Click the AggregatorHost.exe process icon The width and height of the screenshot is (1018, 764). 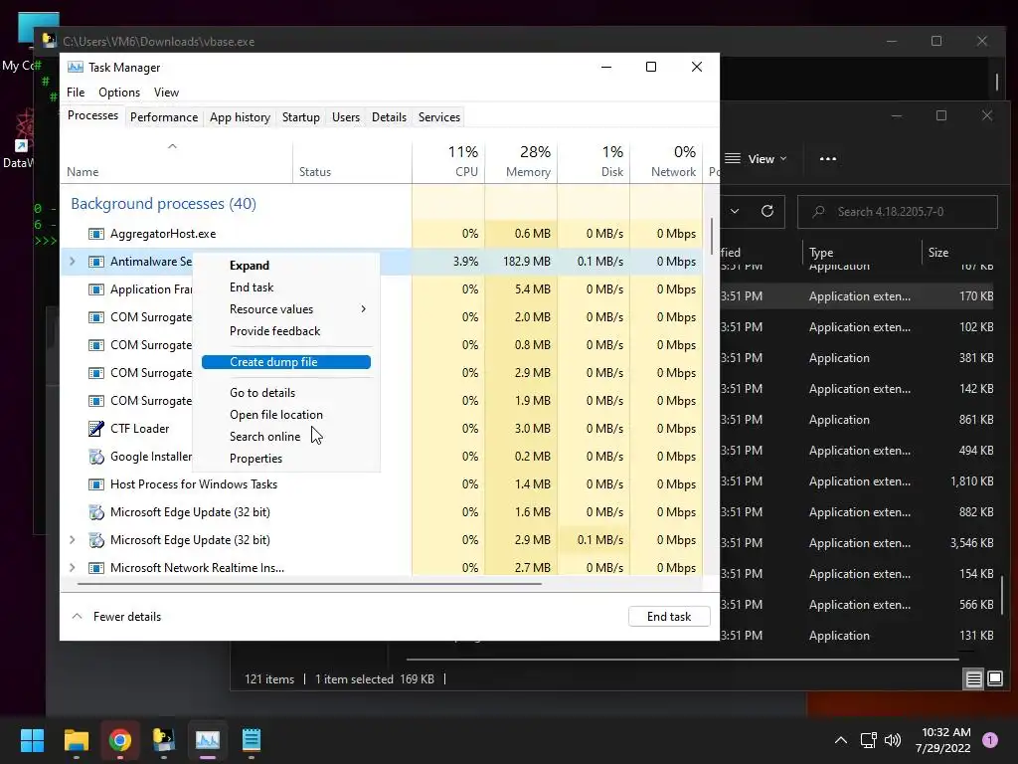[96, 234]
